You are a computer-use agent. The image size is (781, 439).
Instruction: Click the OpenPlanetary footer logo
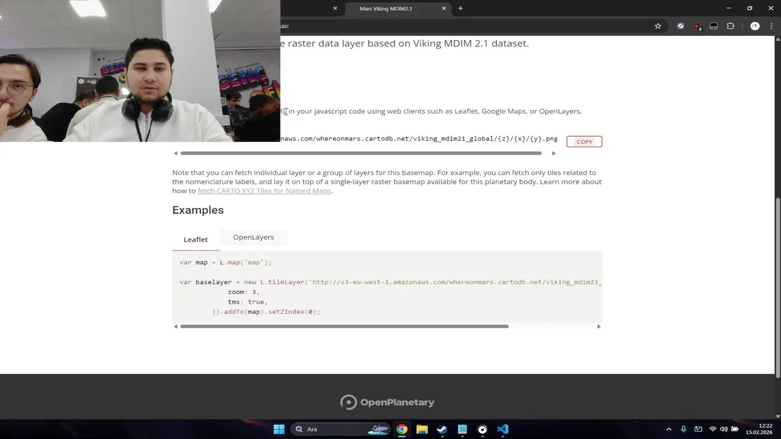tap(387, 402)
